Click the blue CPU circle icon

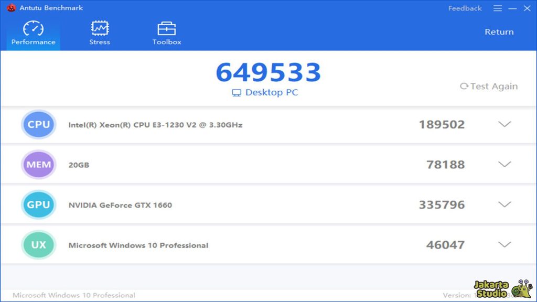(x=38, y=125)
